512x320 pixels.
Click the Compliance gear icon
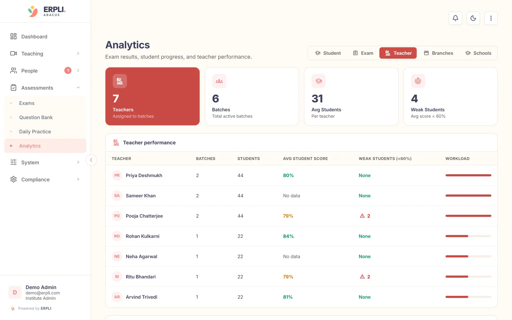tap(14, 179)
